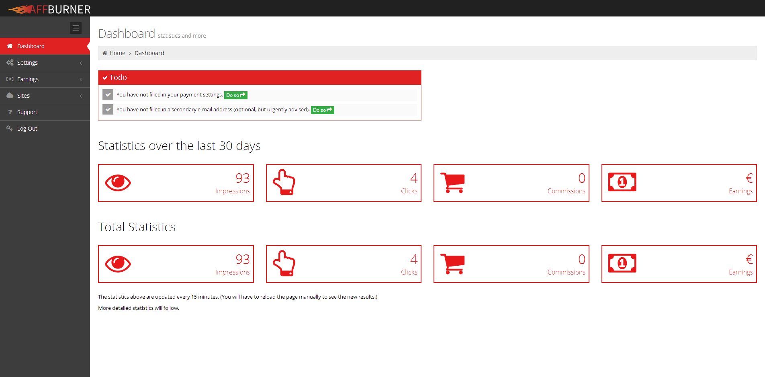Click the eye icon in 30-day Impressions

pos(118,183)
